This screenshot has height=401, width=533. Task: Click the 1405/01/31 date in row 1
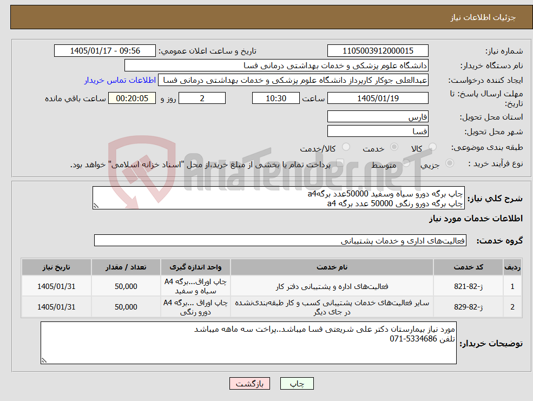pos(56,286)
